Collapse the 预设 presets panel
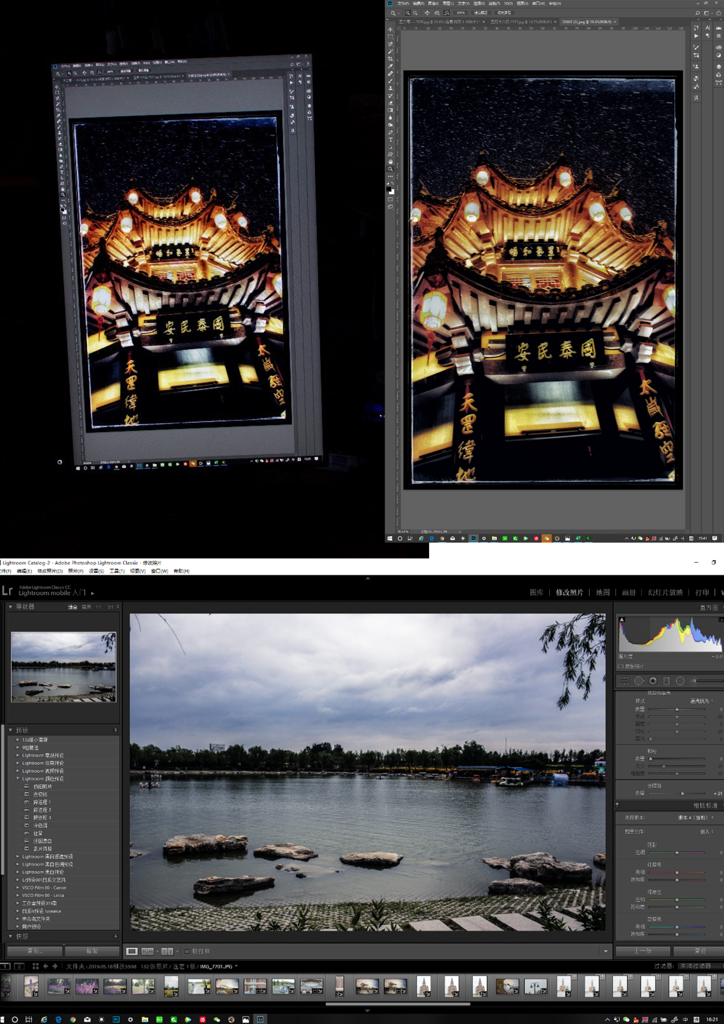Viewport: 724px width, 1024px height. (x=10, y=730)
